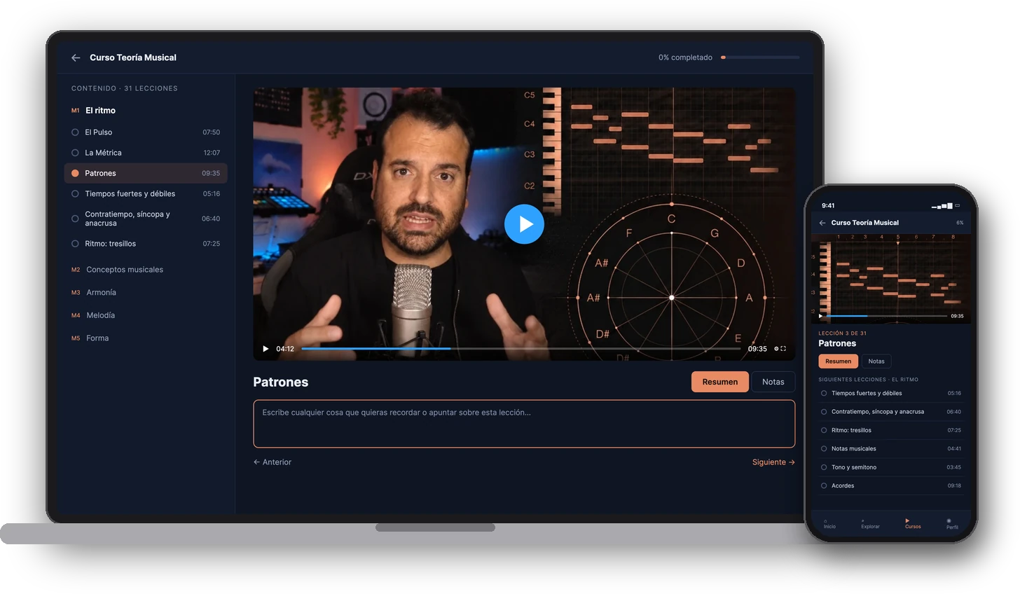Click the notes text field under Patrones

(524, 424)
